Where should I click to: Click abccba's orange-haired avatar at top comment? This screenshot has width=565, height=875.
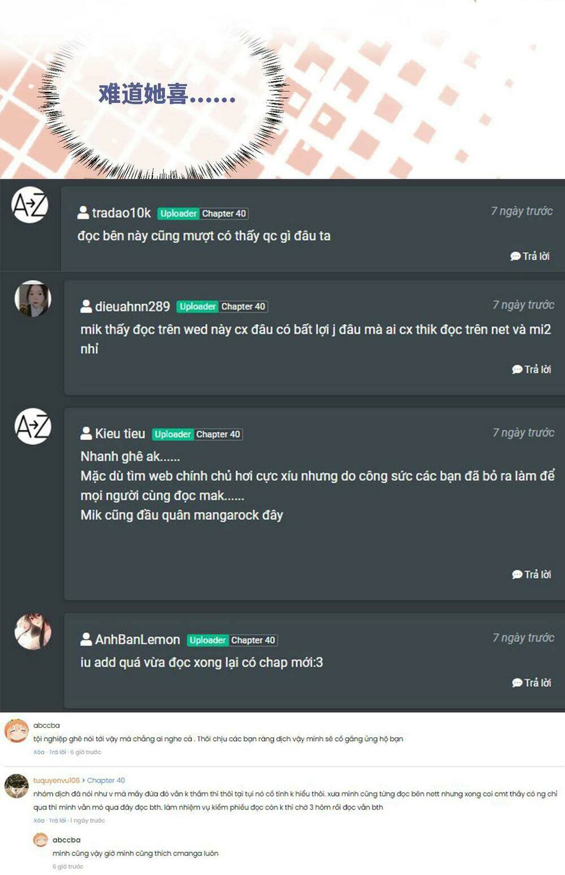16,730
